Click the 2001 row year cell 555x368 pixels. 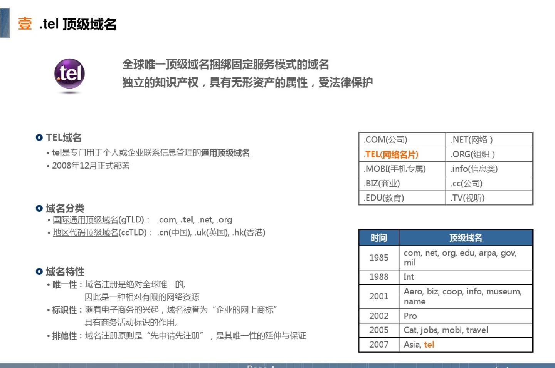(379, 296)
